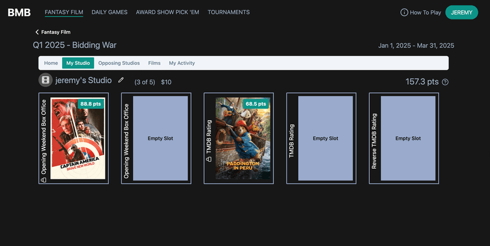Click the Jan 1, 2025 - Mar 31, 2025 date range
This screenshot has height=246, width=490.
416,45
